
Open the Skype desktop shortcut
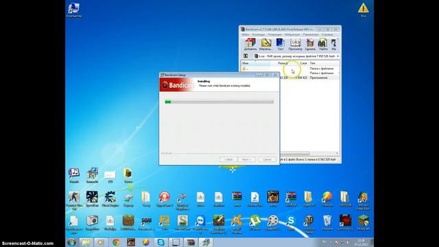click(291, 222)
